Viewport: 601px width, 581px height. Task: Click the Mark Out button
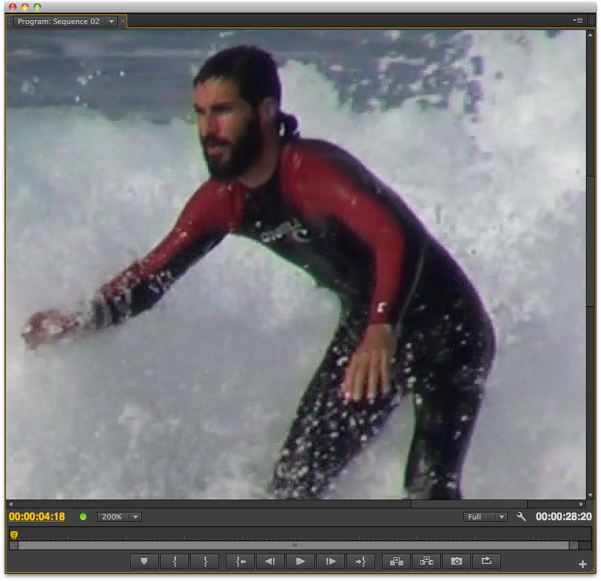(x=205, y=561)
